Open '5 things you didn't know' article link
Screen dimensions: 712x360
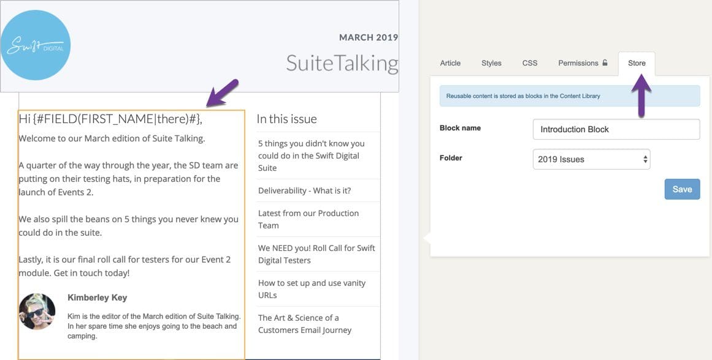[x=312, y=156]
